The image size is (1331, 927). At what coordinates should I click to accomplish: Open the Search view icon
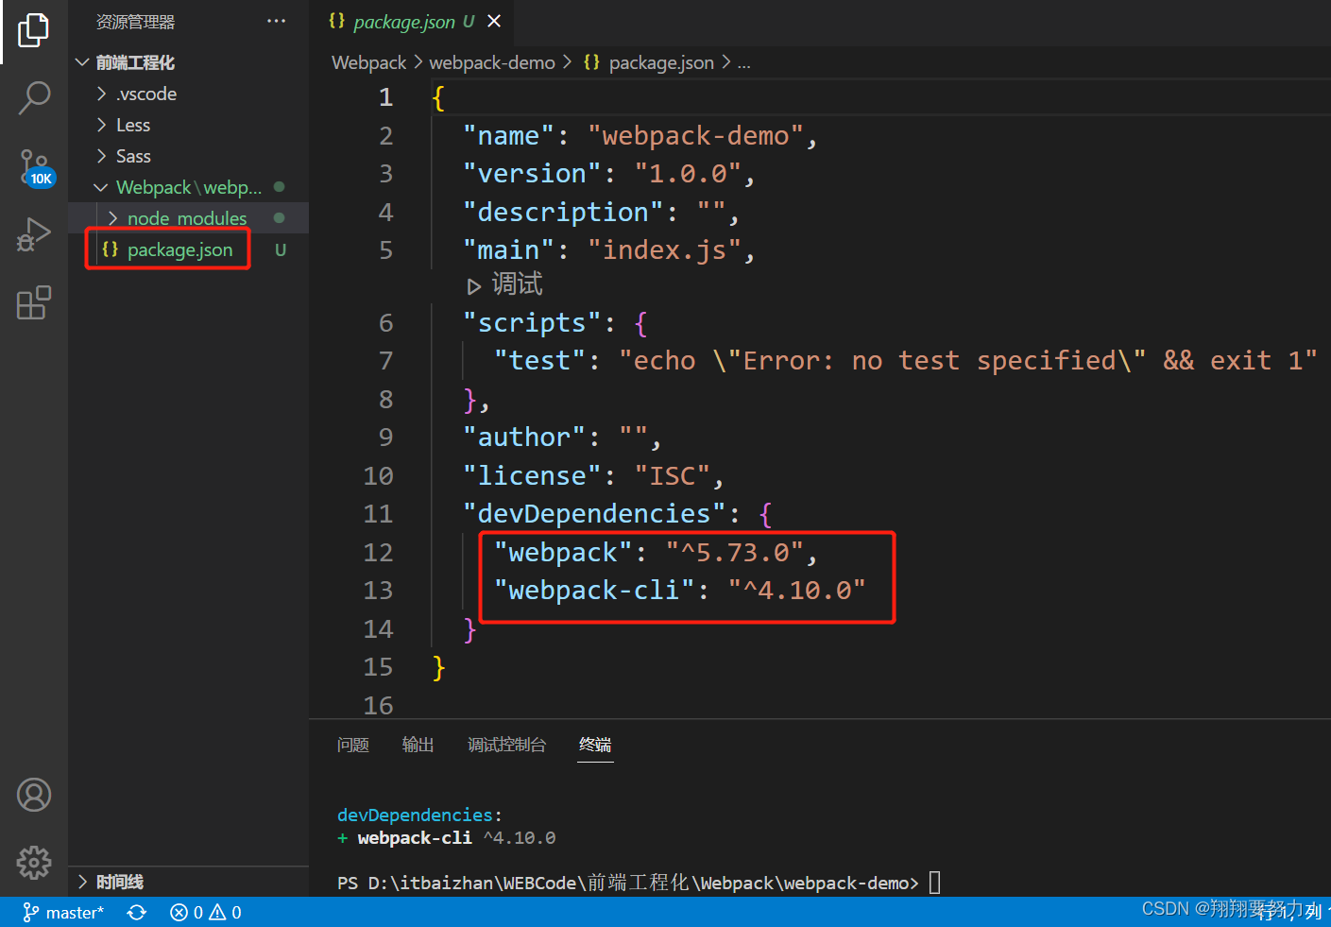[34, 97]
